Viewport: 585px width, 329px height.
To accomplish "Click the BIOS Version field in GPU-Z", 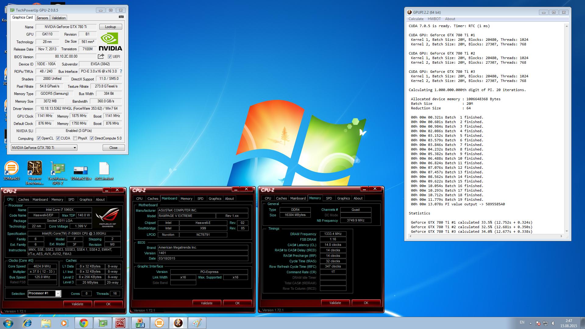I will 66,56.
